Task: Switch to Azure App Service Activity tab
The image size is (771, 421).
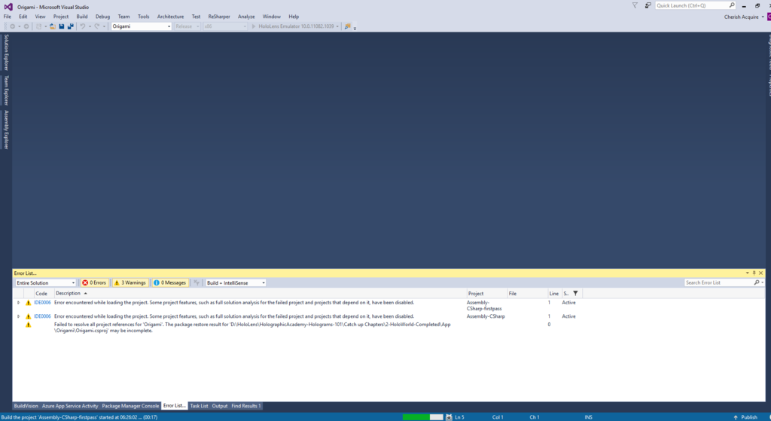Action: pos(70,406)
